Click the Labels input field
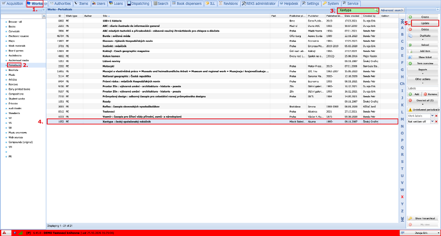441x236 pixels. tap(423, 88)
